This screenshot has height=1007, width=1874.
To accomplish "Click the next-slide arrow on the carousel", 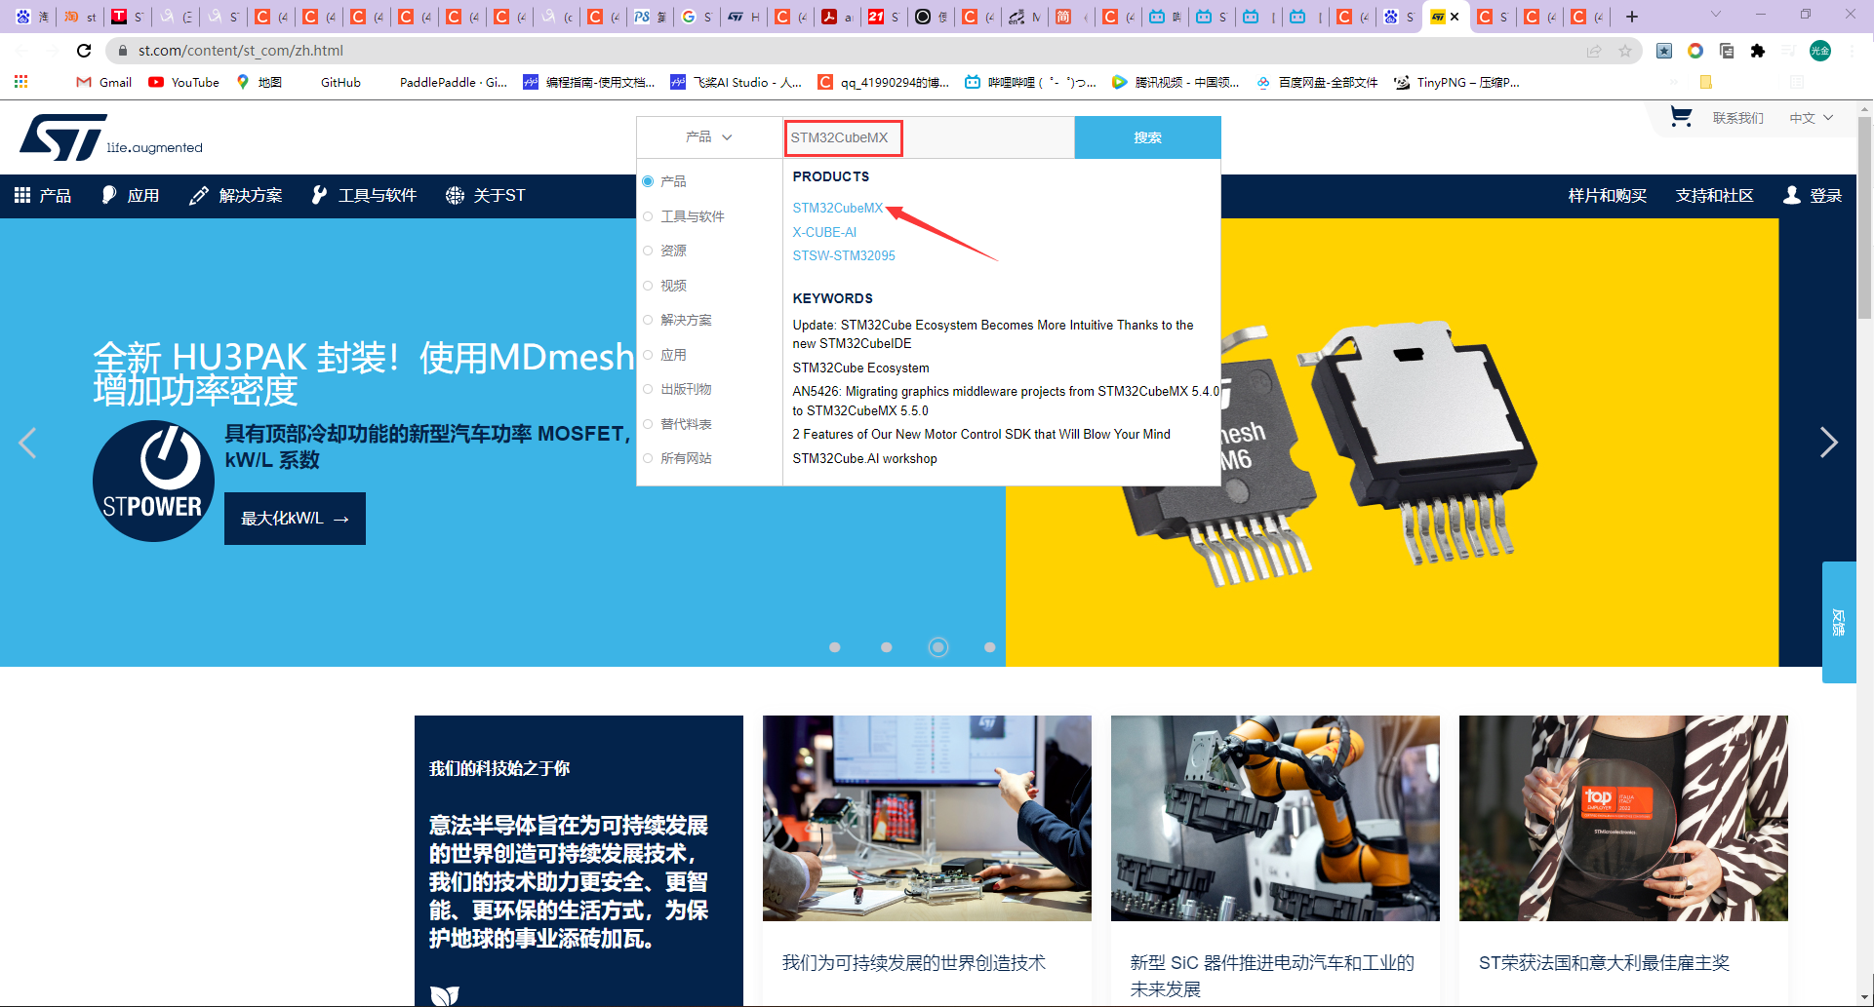I will [1829, 444].
